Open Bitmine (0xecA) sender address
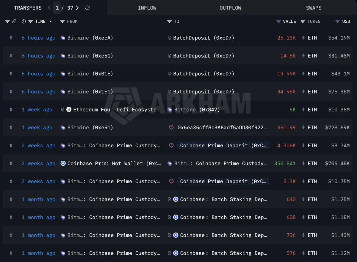357x262 pixels. coord(90,38)
